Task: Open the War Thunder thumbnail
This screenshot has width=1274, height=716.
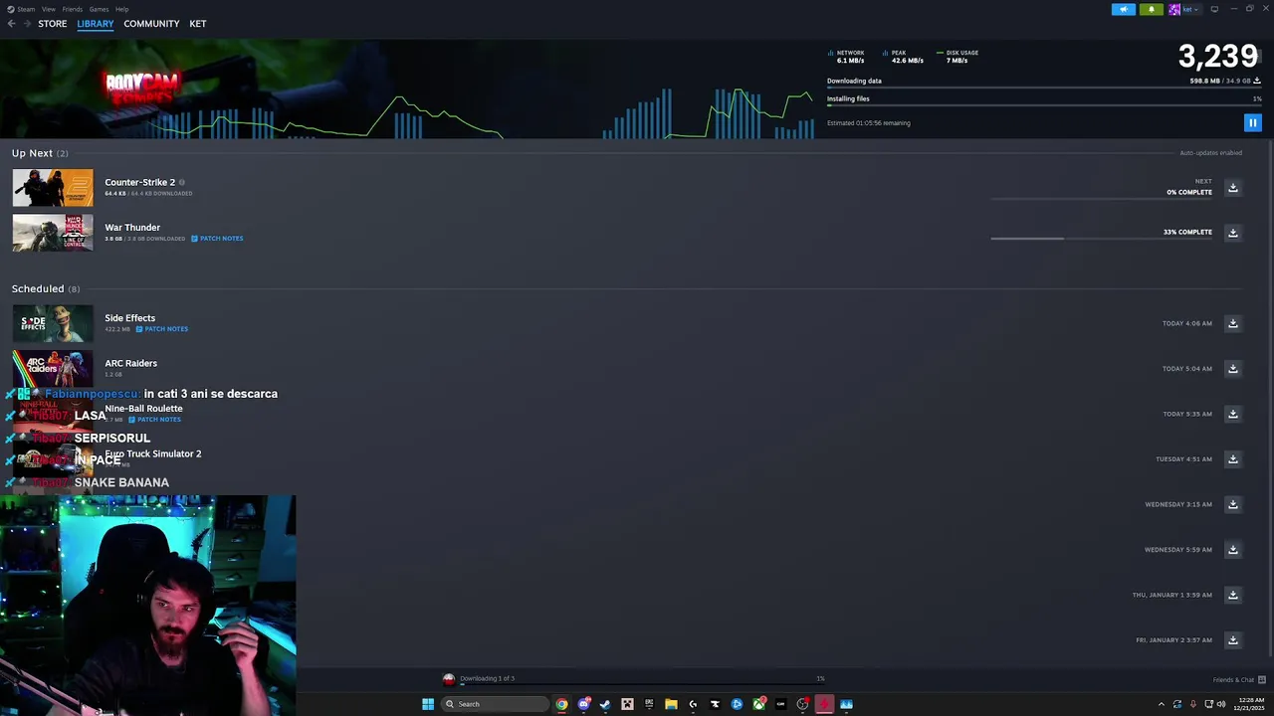Action: (x=53, y=233)
